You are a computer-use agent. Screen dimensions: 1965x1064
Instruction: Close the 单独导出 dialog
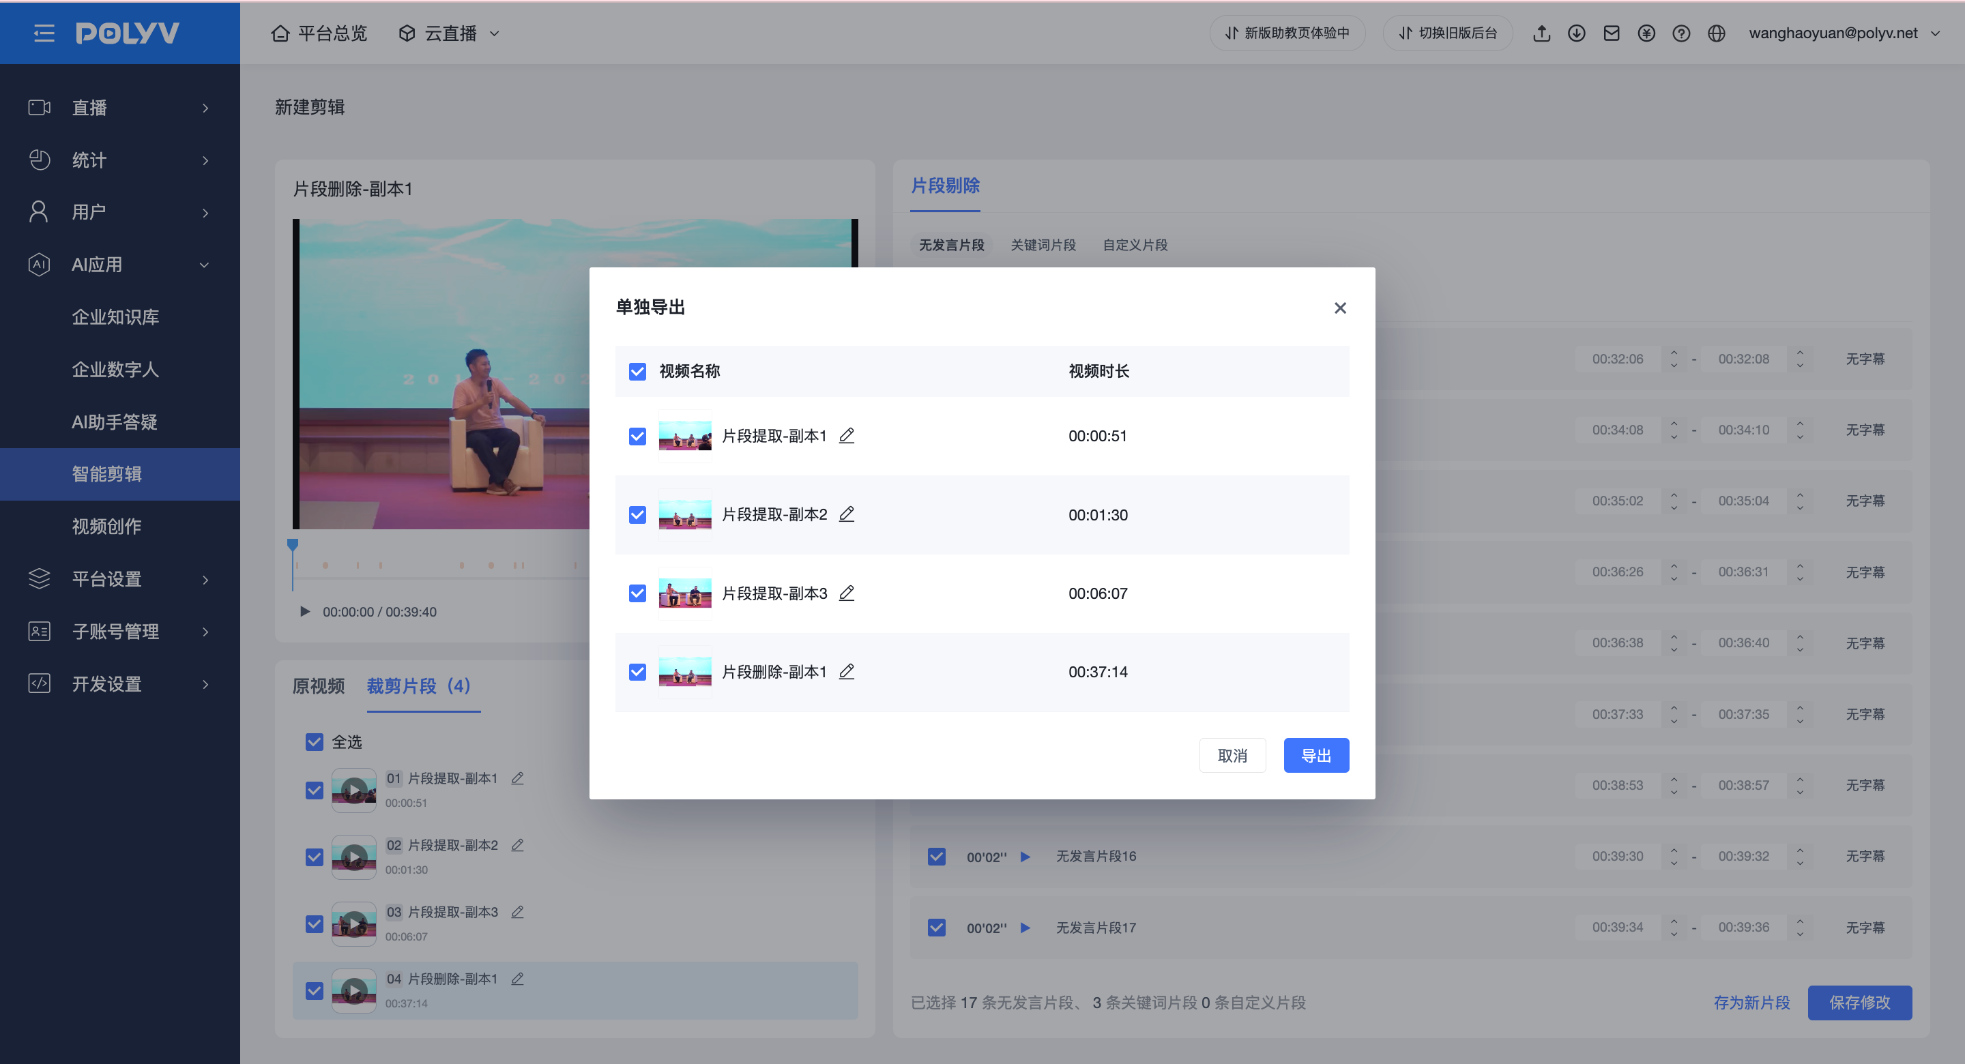click(x=1340, y=308)
